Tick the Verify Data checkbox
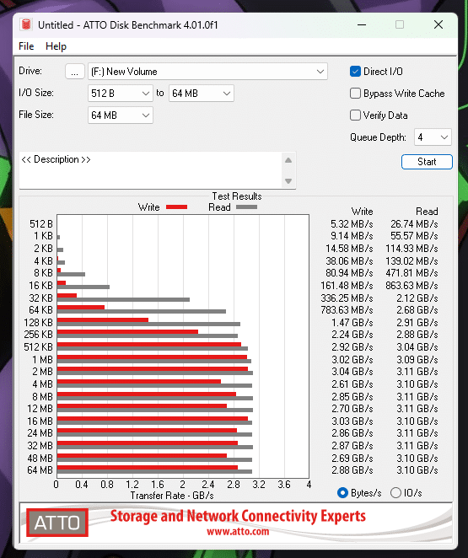 point(355,115)
